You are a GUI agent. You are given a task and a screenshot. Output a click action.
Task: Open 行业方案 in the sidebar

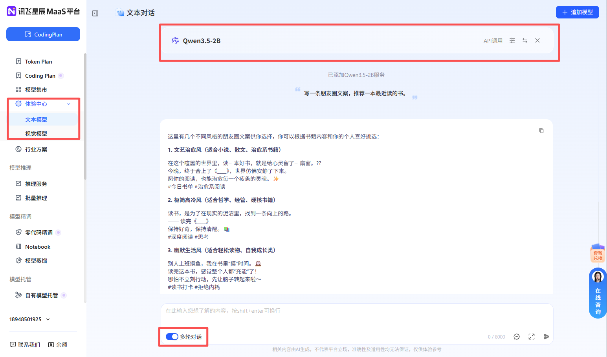tap(36, 149)
